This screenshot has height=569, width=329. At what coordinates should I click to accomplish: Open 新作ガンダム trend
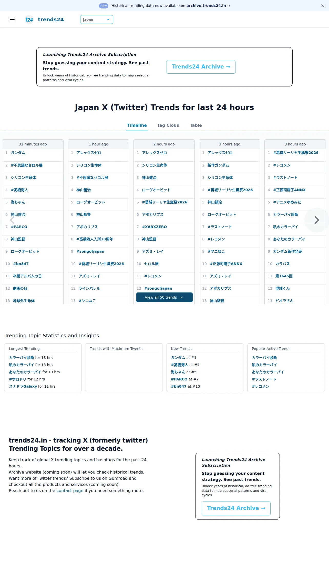(x=218, y=165)
